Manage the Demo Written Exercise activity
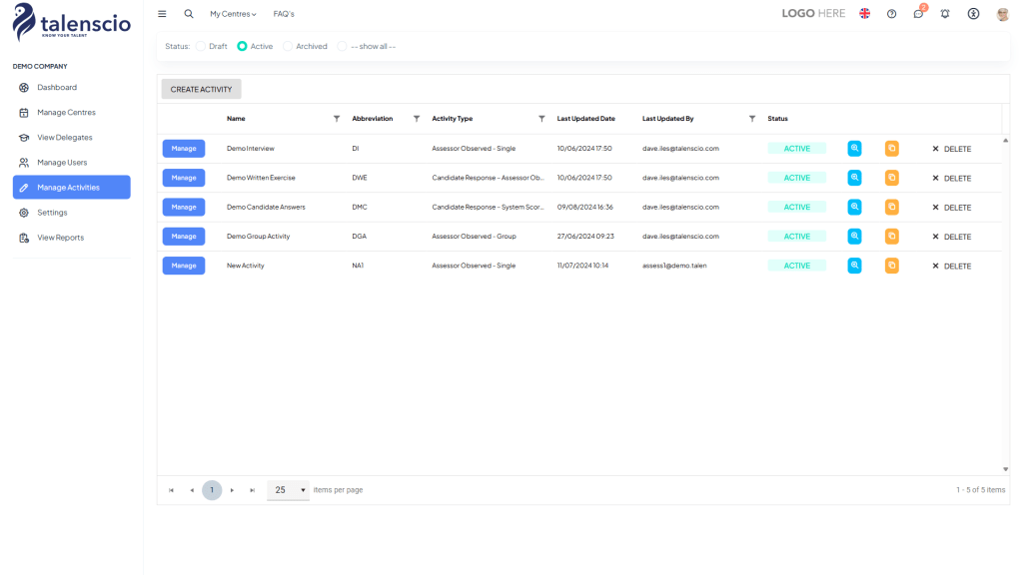This screenshot has width=1023, height=575. [184, 178]
